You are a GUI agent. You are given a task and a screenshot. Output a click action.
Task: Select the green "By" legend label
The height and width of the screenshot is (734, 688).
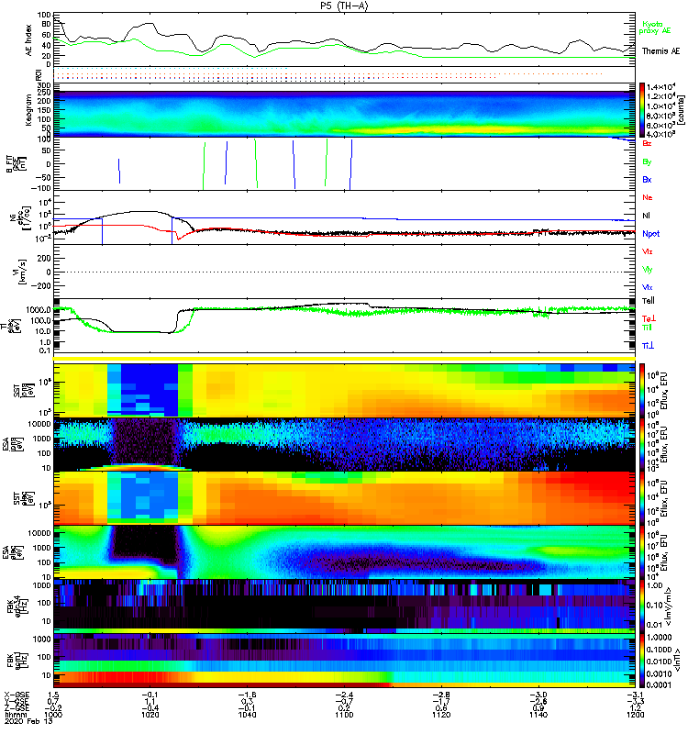(x=647, y=162)
